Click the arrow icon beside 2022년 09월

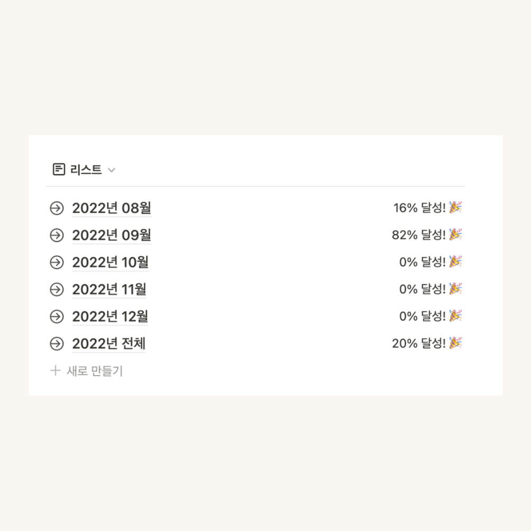(57, 235)
